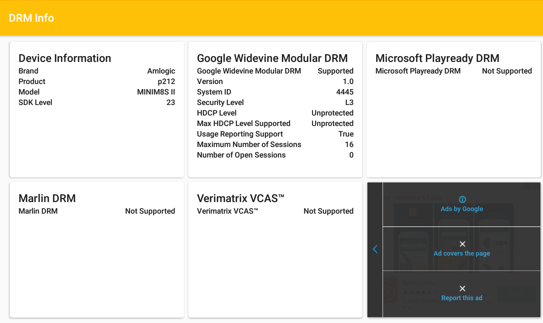Open the Ads by Google link
Screen dimensions: 543x323
[x=462, y=209]
